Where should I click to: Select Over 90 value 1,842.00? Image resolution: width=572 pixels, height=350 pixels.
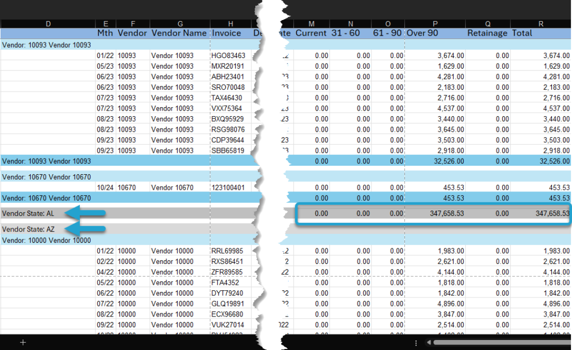coord(435,294)
